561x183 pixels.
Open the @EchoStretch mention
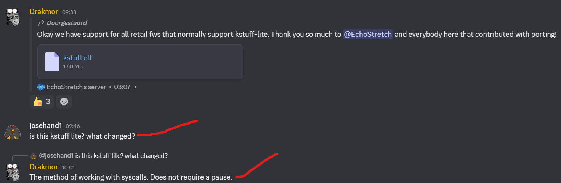pos(368,34)
